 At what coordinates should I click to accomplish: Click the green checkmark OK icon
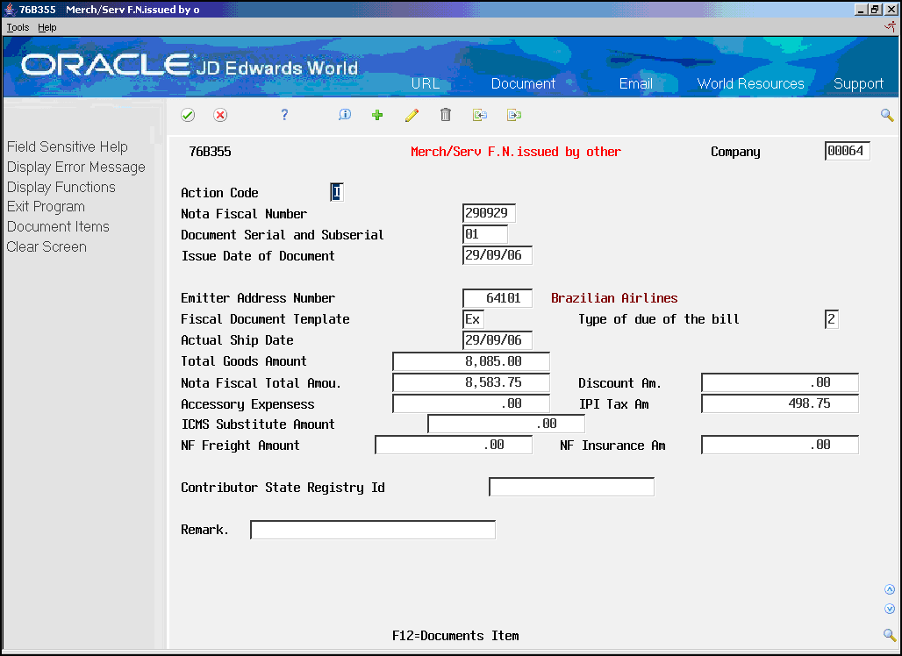(x=188, y=115)
